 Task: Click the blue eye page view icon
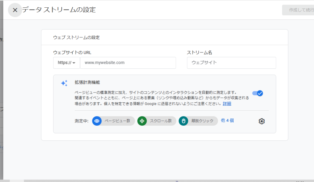pyautogui.click(x=97, y=121)
